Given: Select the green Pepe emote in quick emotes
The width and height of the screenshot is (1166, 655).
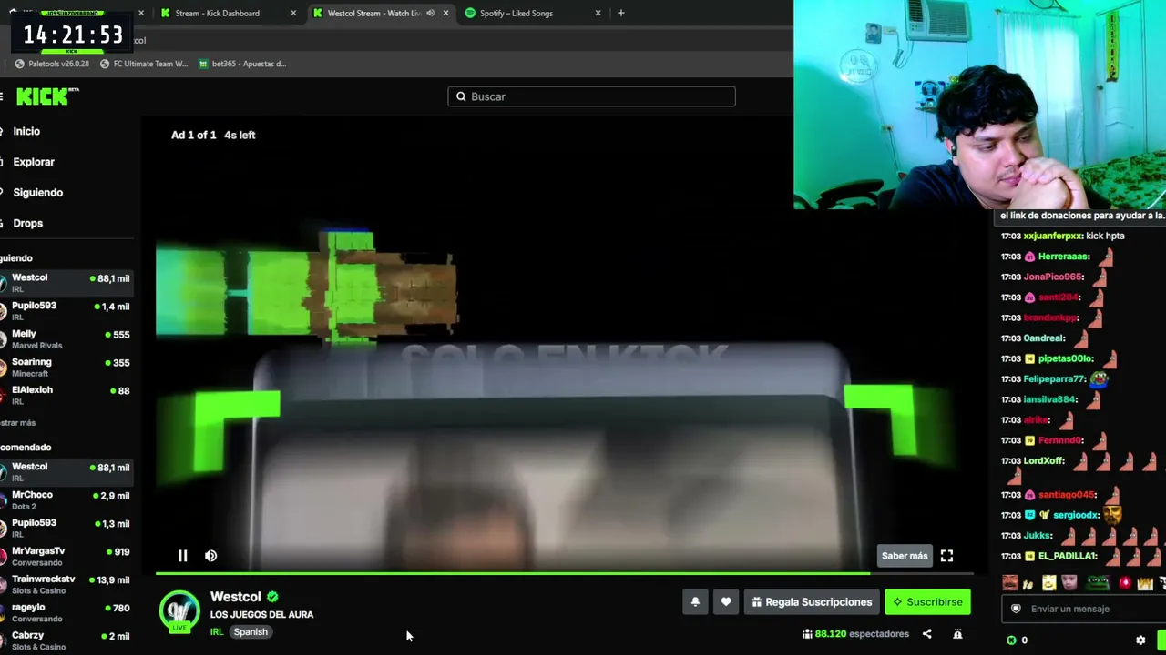Looking at the screenshot, I should [x=1098, y=582].
